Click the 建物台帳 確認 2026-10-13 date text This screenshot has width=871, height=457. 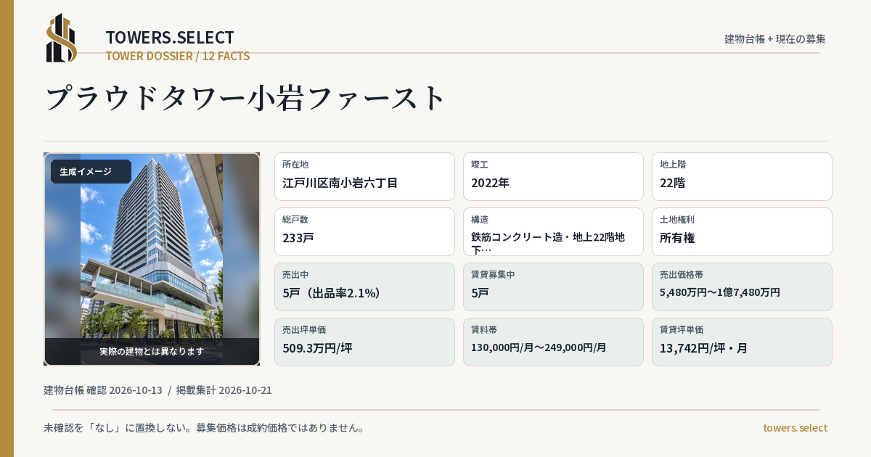(103, 390)
